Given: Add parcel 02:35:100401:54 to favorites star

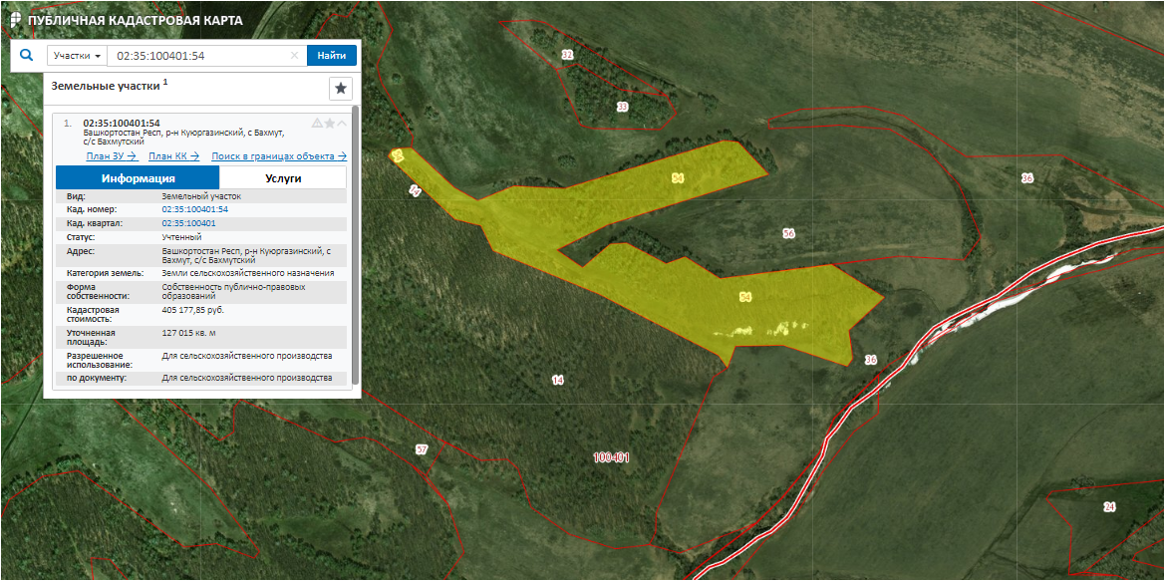Looking at the screenshot, I should tap(330, 124).
